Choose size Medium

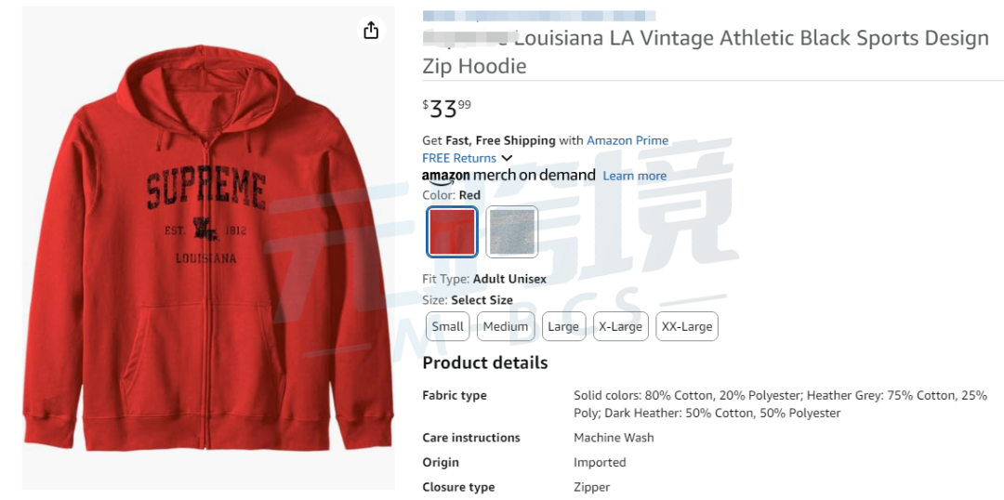point(506,326)
